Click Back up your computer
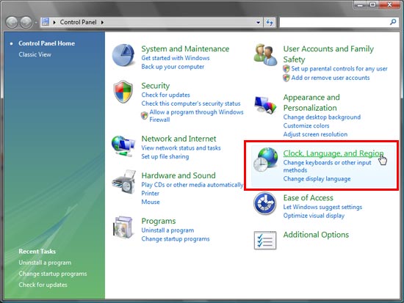Image resolution: width=404 pixels, height=303 pixels. (173, 67)
